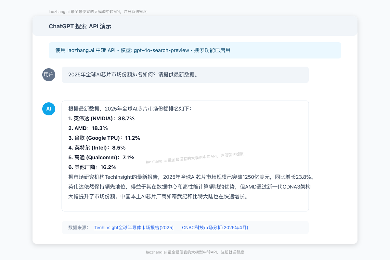Click the 用户 avatar icon

click(x=49, y=75)
